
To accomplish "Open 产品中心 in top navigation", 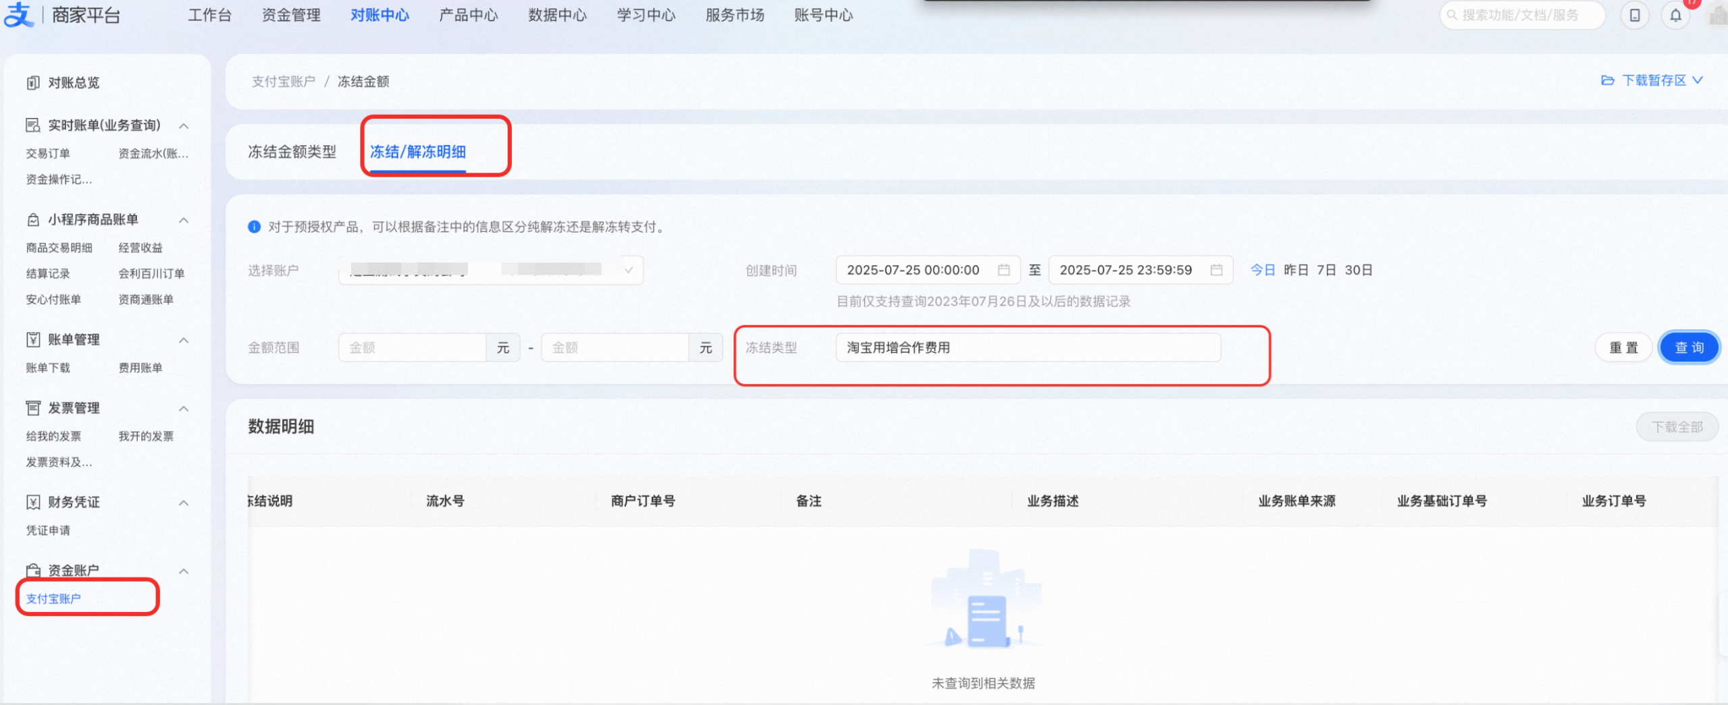I will (x=469, y=15).
